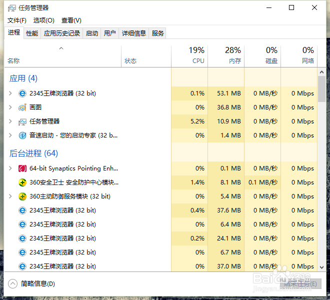Image resolution: width=330 pixels, height=300 pixels.
Task: Select the 后台进程 (64) group header
Action: (33, 153)
